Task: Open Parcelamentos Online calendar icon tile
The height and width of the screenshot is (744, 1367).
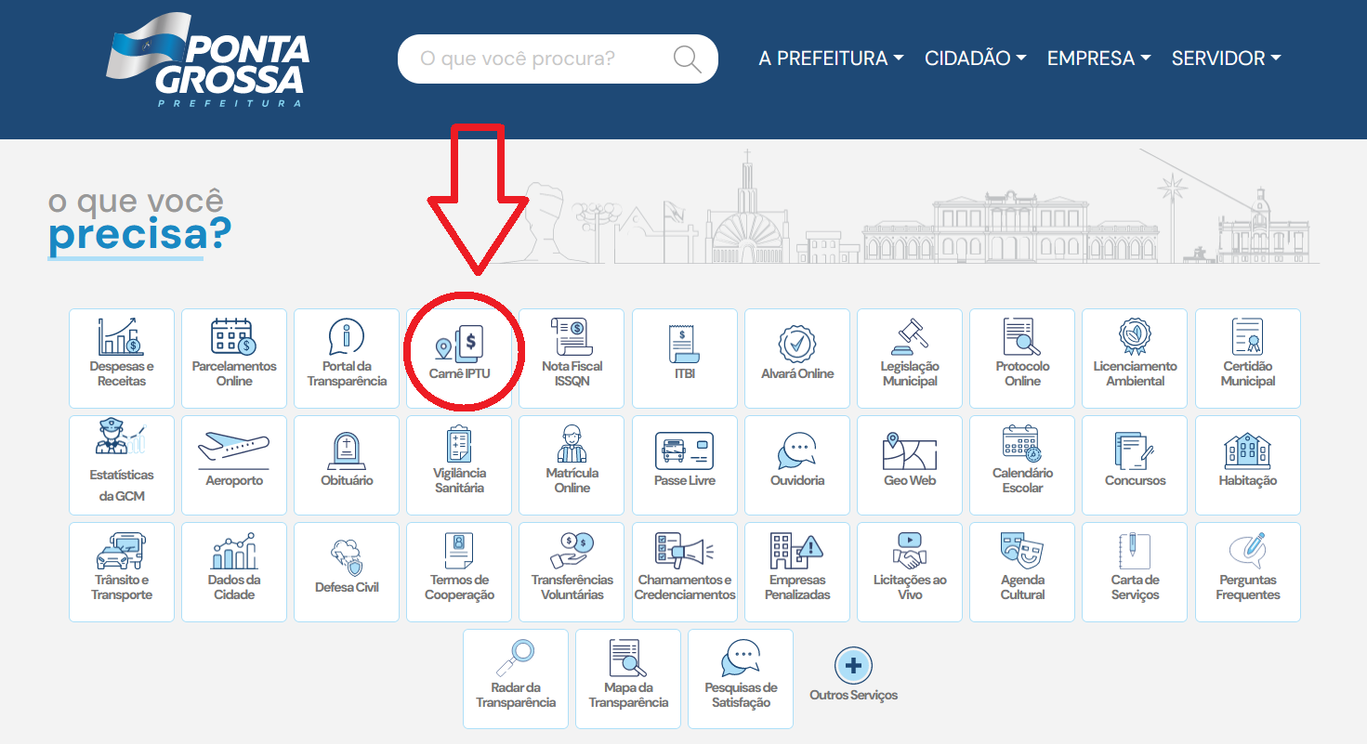Action: [234, 359]
